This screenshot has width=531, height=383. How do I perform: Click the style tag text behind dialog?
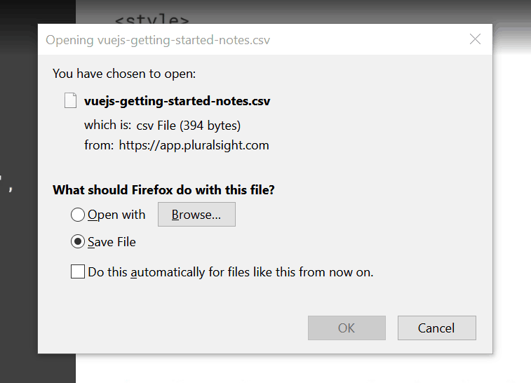coord(152,20)
